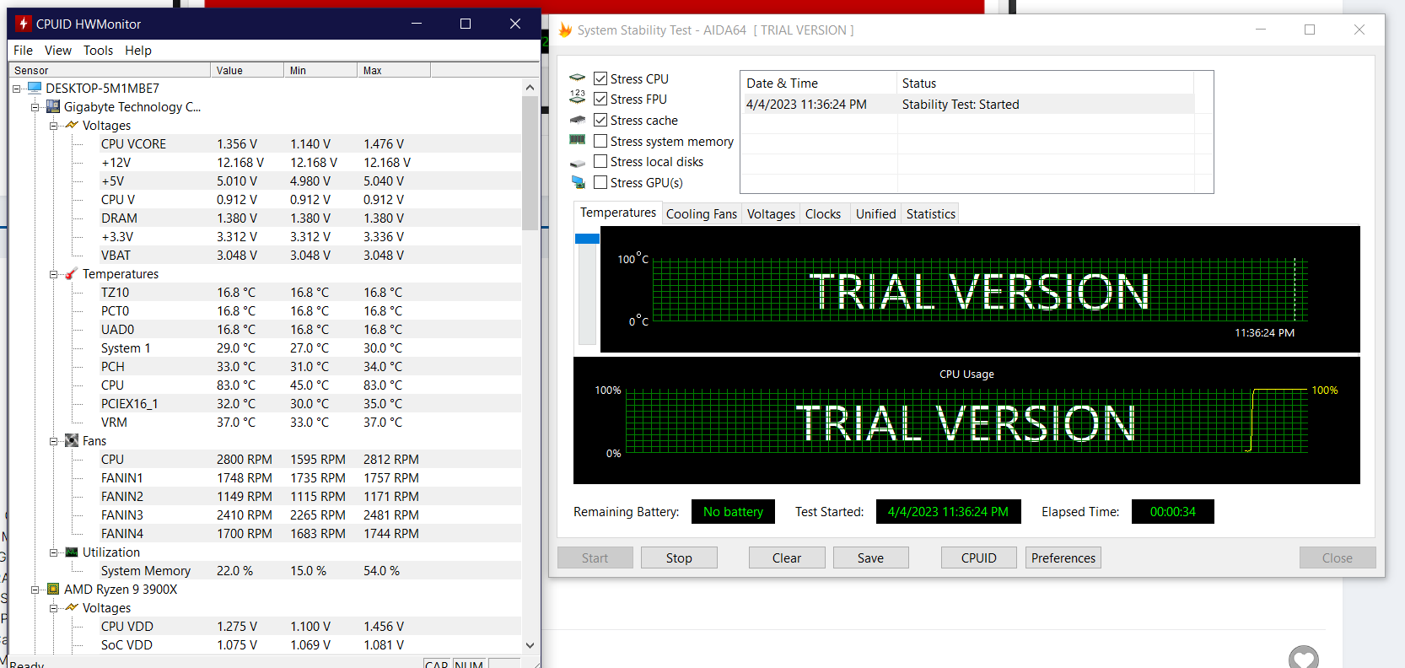The width and height of the screenshot is (1405, 668).
Task: Open the File menu in HWMonitor
Action: [x=24, y=51]
